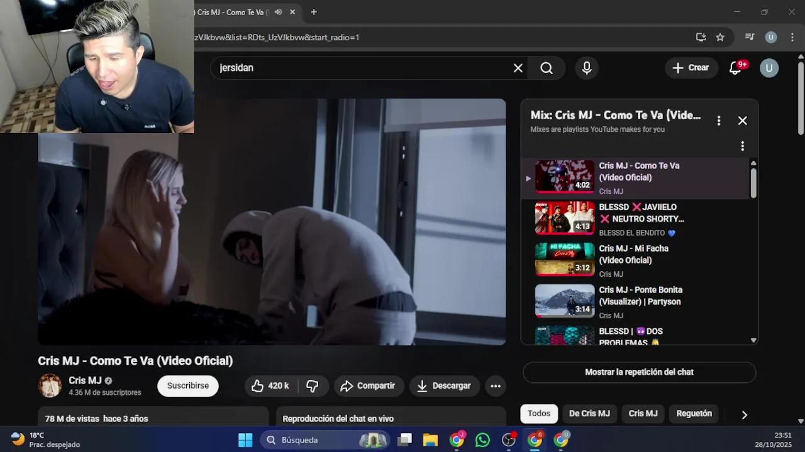Click the taskbar Búsqueda search box
This screenshot has width=805, height=452.
[x=326, y=440]
